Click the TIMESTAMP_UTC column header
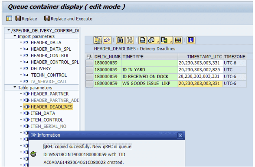 tap(200, 56)
